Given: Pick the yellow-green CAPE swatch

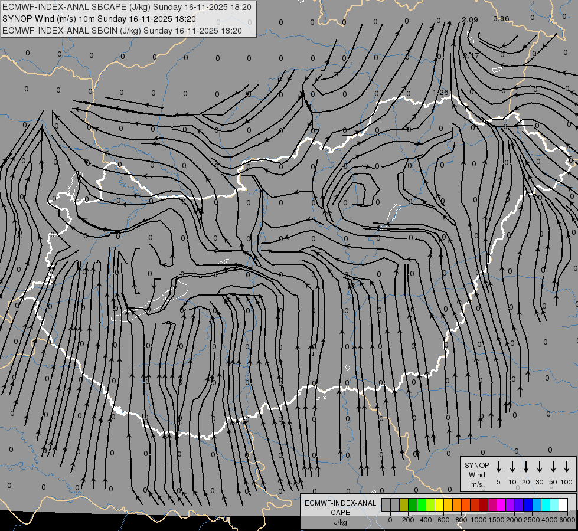Looking at the screenshot, I should pyautogui.click(x=430, y=504).
